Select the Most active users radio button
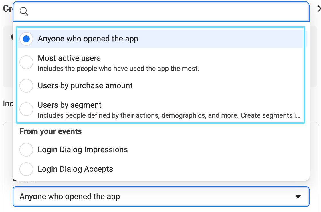321x212 pixels. pyautogui.click(x=26, y=62)
